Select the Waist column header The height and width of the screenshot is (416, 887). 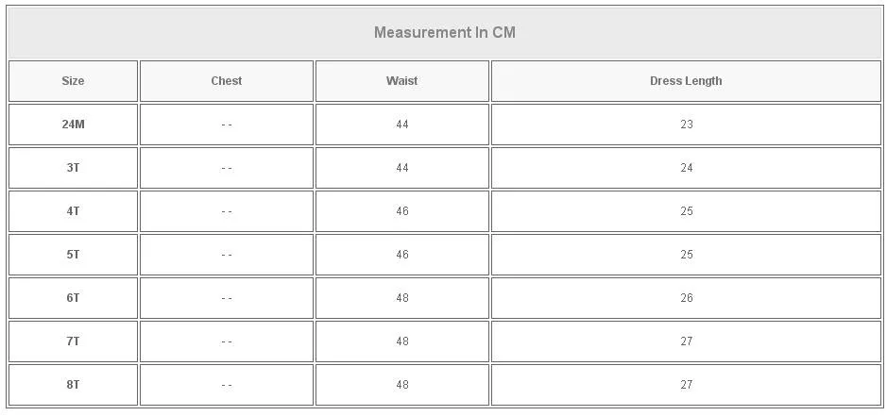click(x=401, y=81)
